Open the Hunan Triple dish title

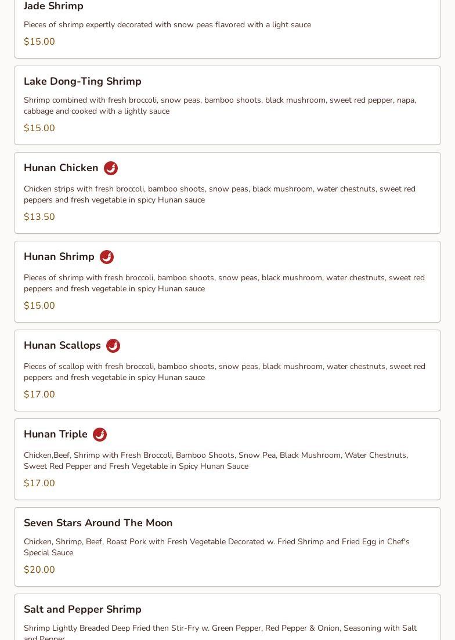(x=56, y=434)
